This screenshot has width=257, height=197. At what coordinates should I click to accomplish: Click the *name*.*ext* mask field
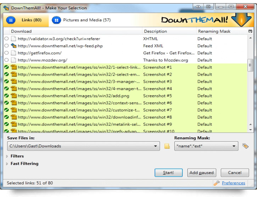tap(206, 146)
